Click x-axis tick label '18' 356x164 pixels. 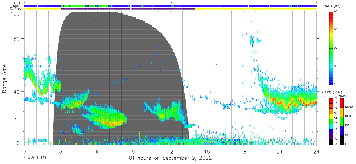click(x=244, y=151)
